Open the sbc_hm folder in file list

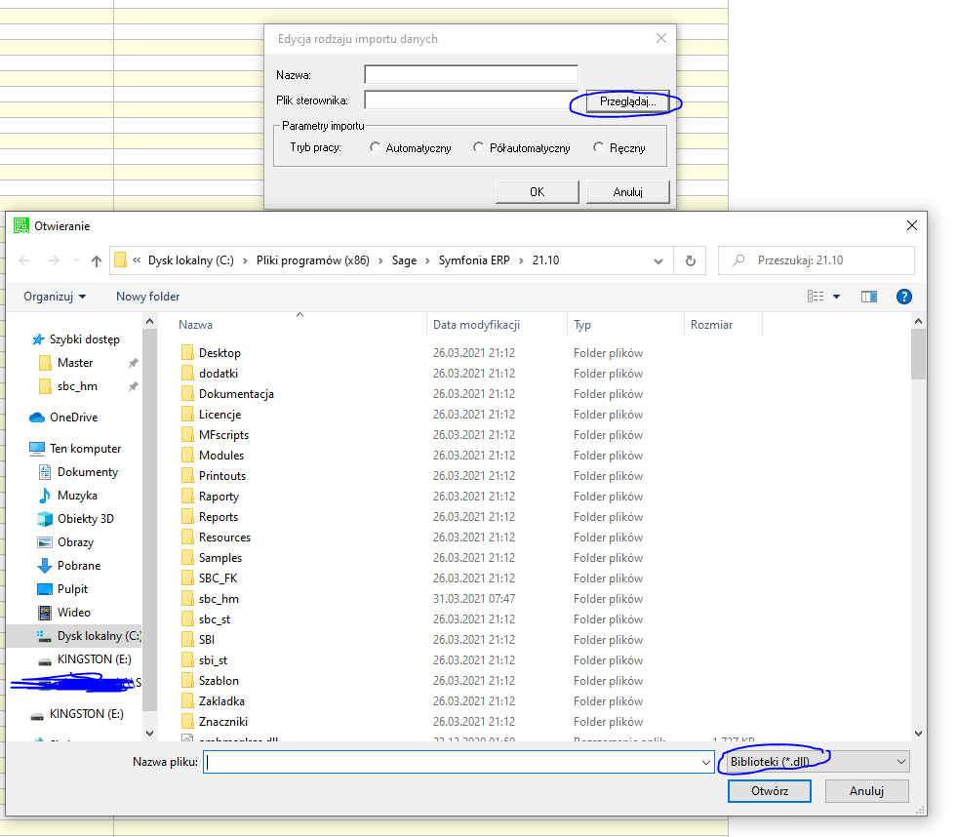(218, 599)
